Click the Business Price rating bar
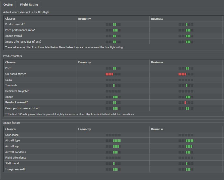This screenshot has height=180, width=224. 186,68
